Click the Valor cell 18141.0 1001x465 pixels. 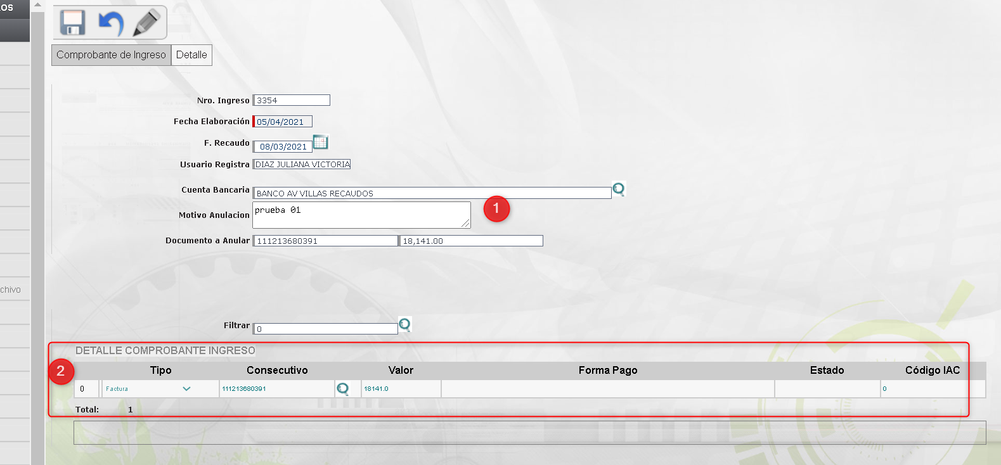(401, 389)
